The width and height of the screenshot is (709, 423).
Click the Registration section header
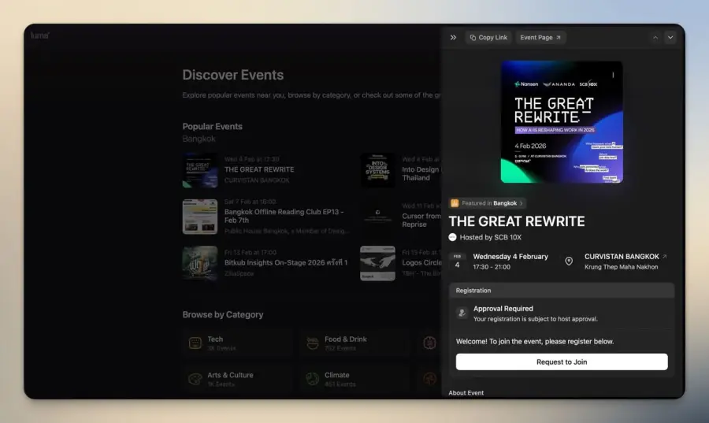pos(562,291)
